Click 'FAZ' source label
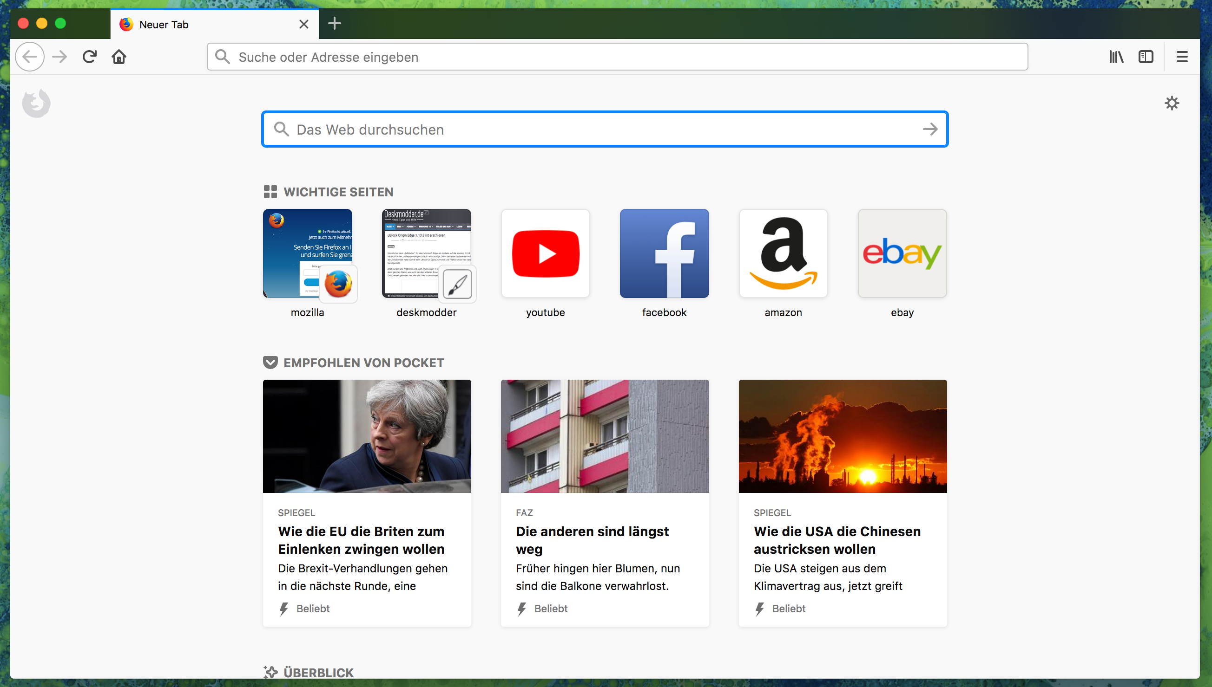Viewport: 1212px width, 687px height. click(524, 513)
